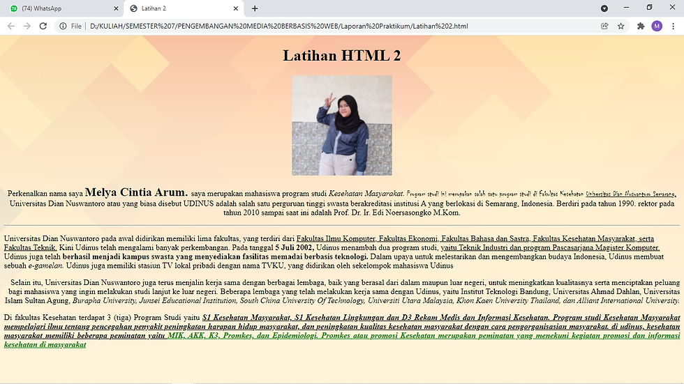Click the profile photo of the student

(x=342, y=125)
